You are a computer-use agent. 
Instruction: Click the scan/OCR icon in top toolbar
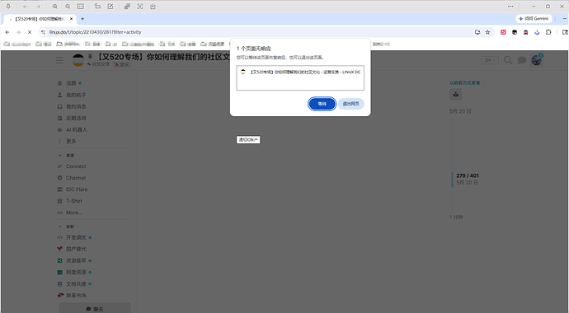140,7
